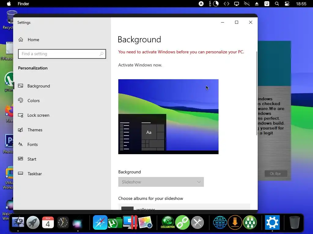This screenshot has width=313, height=234.
Task: Click the CPU usage pie indicator
Action: pyautogui.click(x=216, y=4)
